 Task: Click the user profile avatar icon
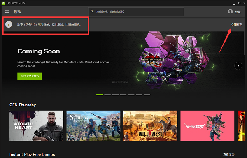[x=230, y=12]
